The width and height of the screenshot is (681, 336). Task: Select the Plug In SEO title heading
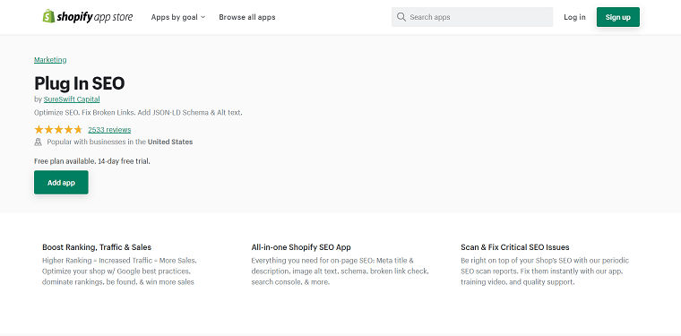pyautogui.click(x=80, y=83)
